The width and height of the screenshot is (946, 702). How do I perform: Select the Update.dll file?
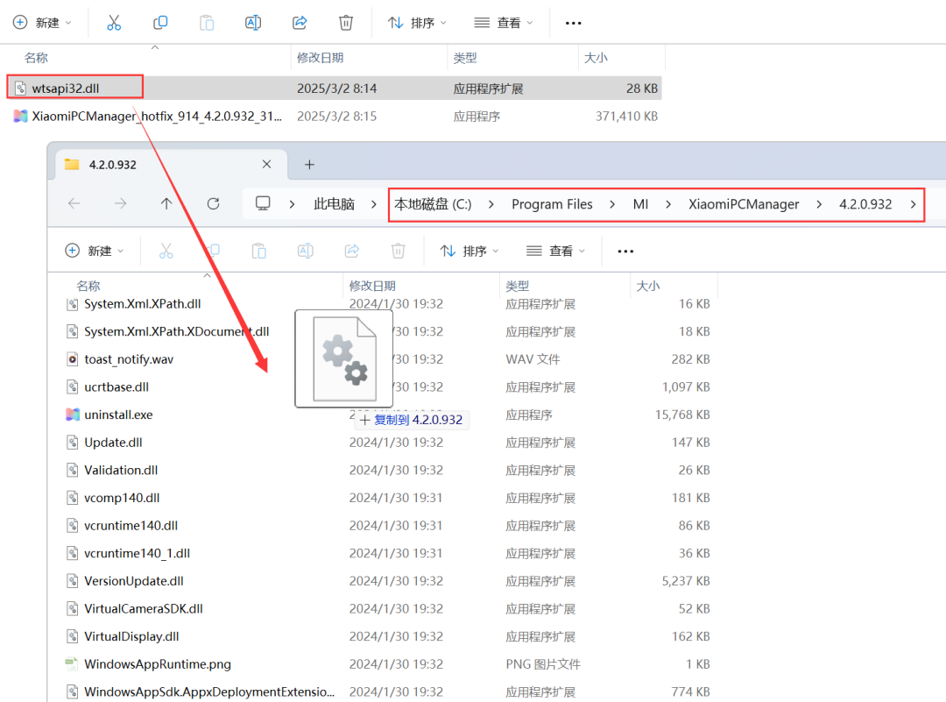[x=113, y=443]
